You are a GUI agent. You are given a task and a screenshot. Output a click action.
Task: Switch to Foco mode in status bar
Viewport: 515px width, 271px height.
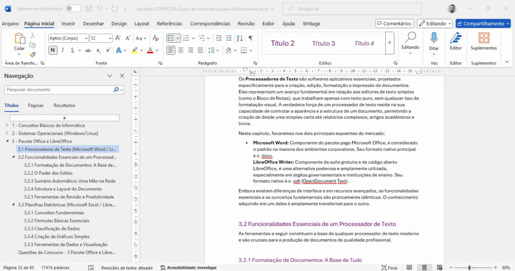(x=389, y=267)
